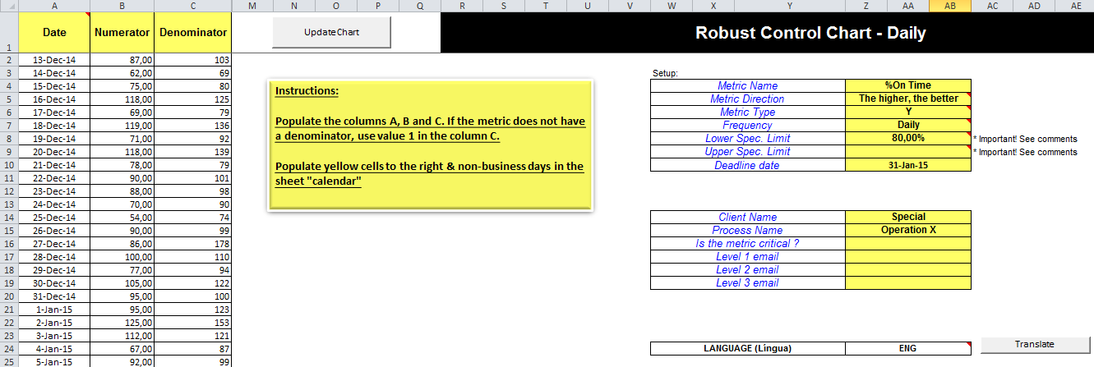1094x367 pixels.
Task: Click the Setup: label
Action: tap(665, 73)
